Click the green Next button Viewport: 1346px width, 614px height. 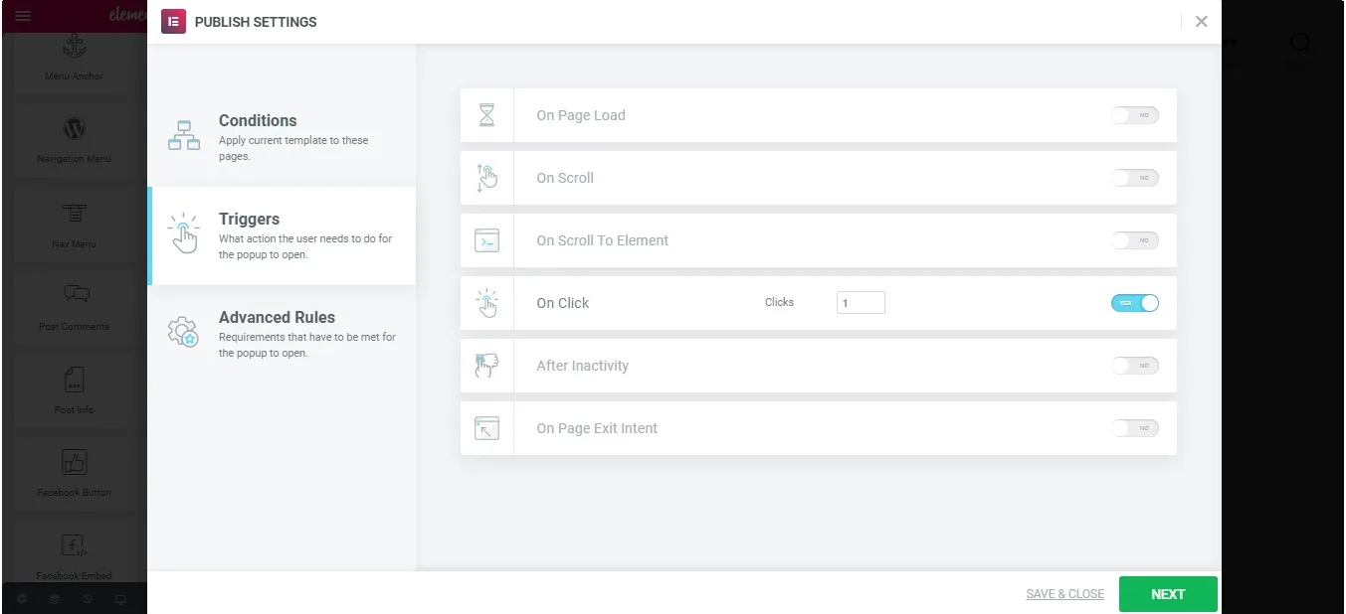pyautogui.click(x=1168, y=594)
